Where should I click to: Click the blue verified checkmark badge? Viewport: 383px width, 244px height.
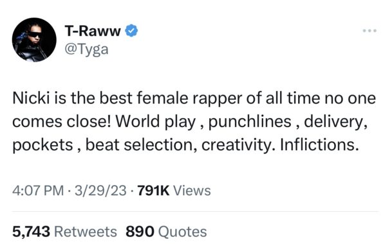tap(131, 31)
